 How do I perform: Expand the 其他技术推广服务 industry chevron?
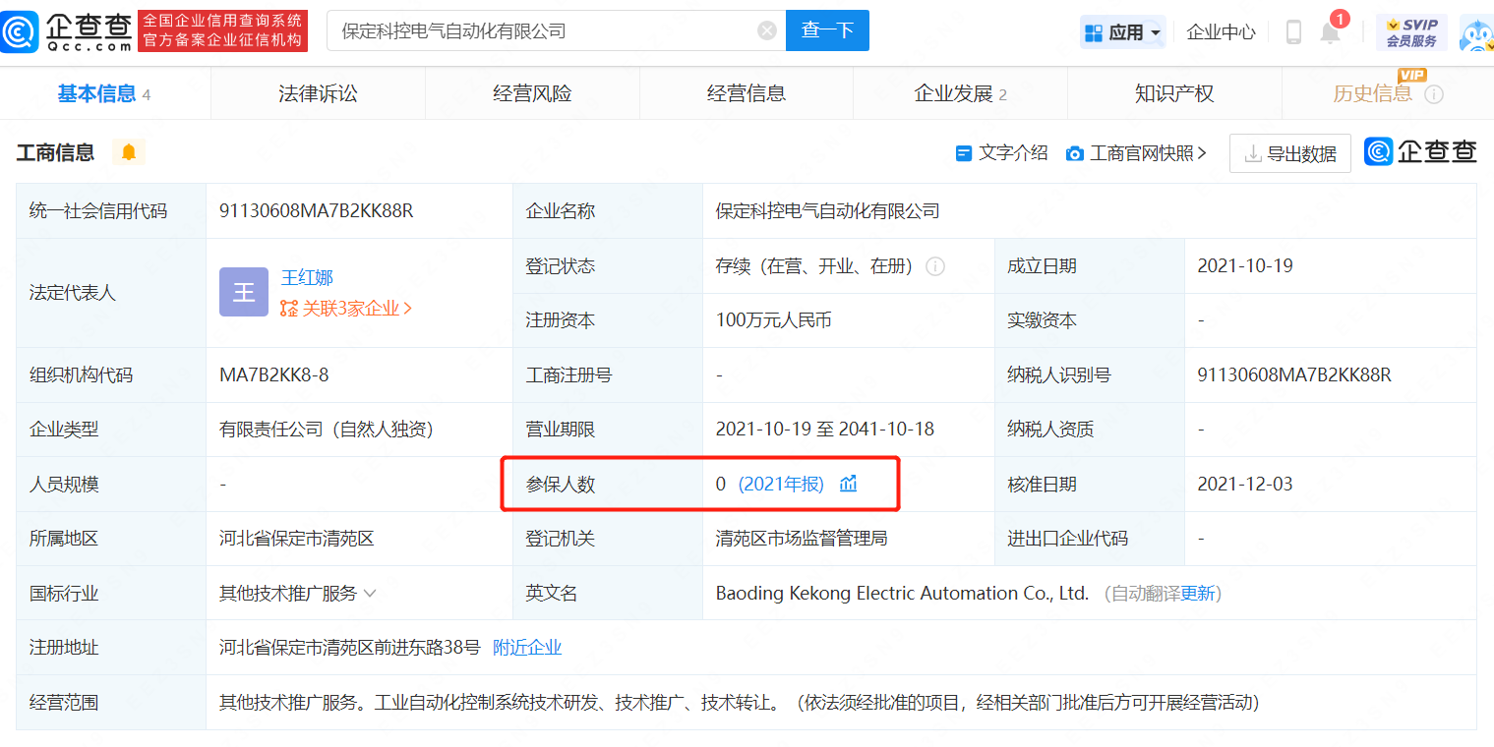point(370,594)
